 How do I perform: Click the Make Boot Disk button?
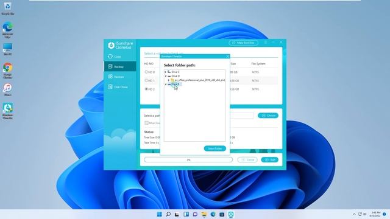[243, 43]
